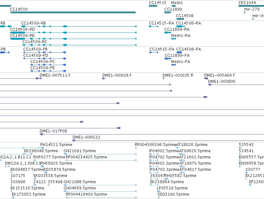Click the 525543 feature label
The height and width of the screenshot is (199, 264).
[x=246, y=145]
